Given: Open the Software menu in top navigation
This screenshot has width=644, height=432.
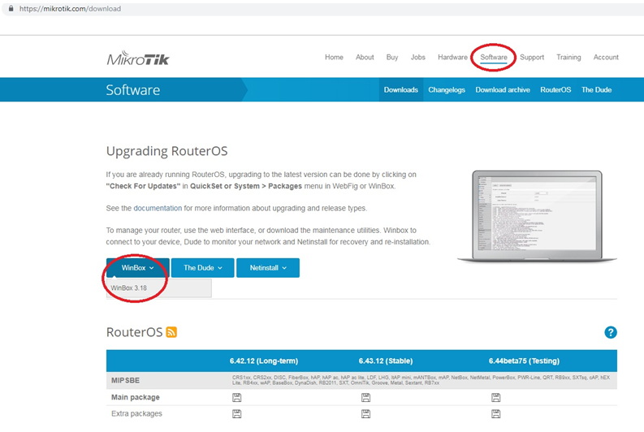Looking at the screenshot, I should point(494,58).
